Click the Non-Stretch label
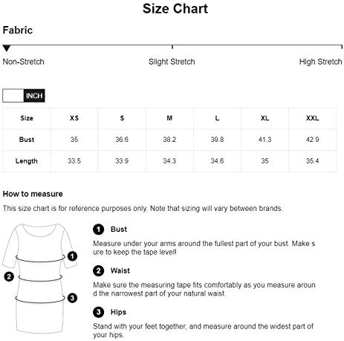The image size is (344, 341). pyautogui.click(x=23, y=62)
